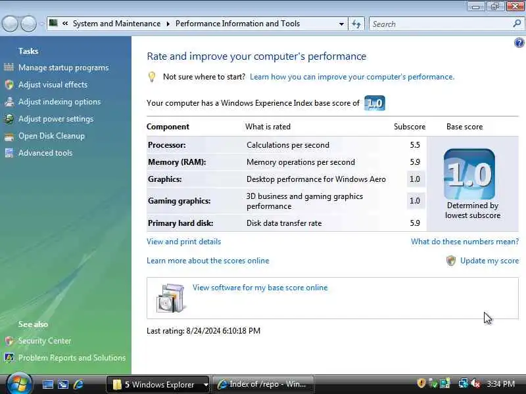Open Adjust visual effects

[53, 85]
